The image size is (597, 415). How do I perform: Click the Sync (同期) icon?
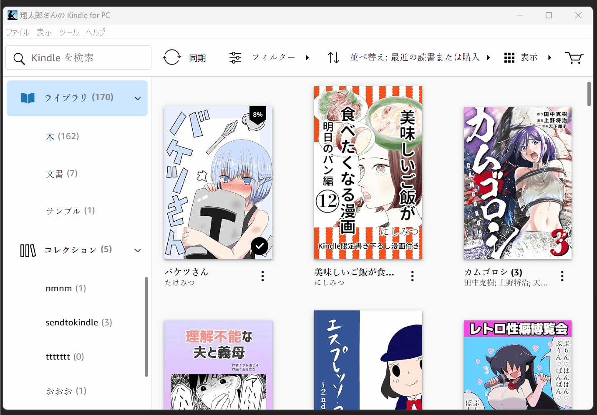(172, 57)
